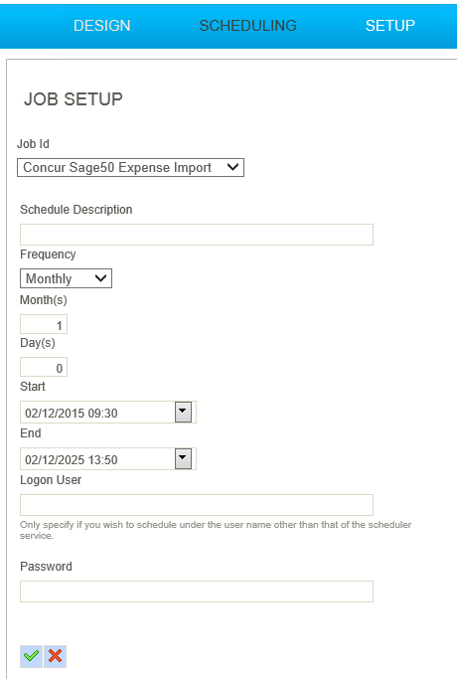This screenshot has width=457, height=679.
Task: Cancel with the red X icon
Action: (x=55, y=656)
